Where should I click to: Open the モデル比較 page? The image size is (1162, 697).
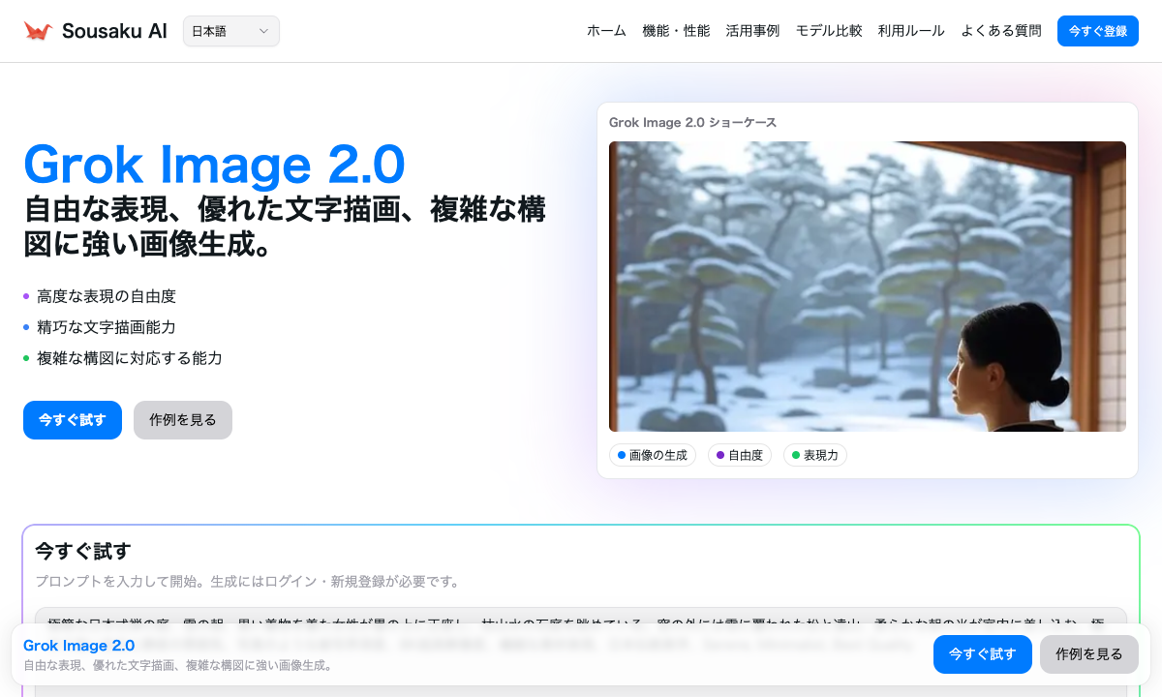point(828,30)
